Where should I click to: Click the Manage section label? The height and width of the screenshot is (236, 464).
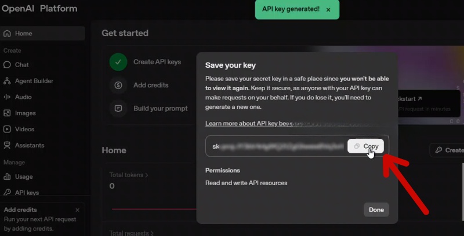point(14,163)
